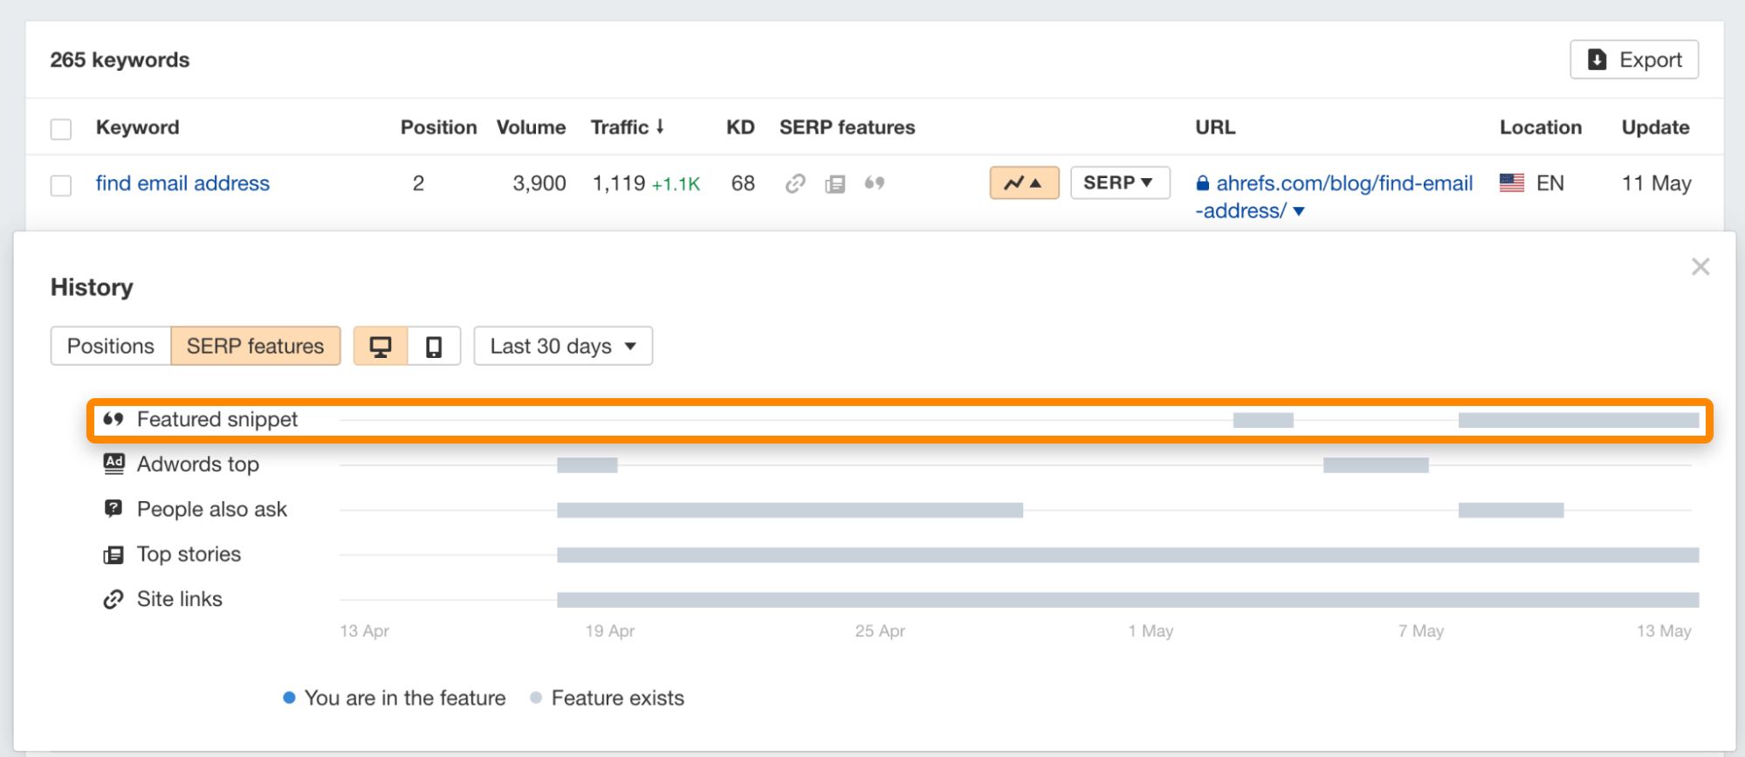Click the Top stories timeline bar
1745x757 pixels.
[x=1127, y=555]
